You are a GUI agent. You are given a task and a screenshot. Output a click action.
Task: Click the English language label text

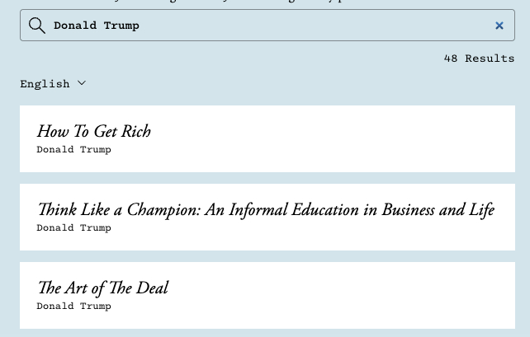[45, 84]
